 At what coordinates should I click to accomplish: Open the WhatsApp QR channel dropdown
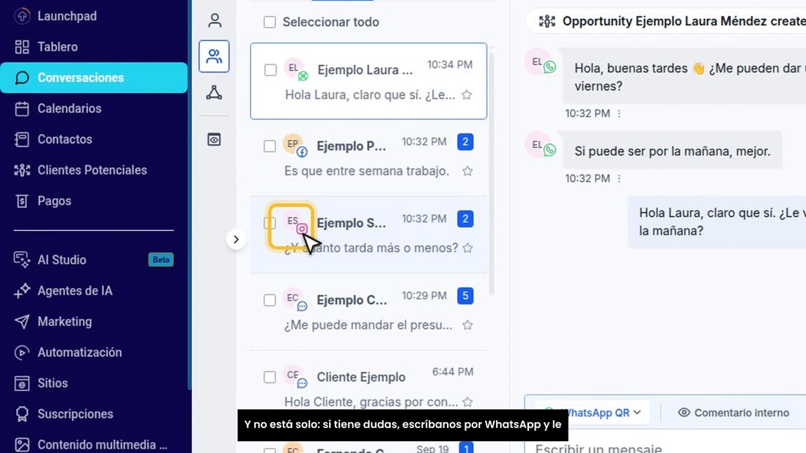click(594, 413)
